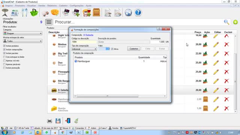Open the Configurações menu

click(x=76, y=6)
